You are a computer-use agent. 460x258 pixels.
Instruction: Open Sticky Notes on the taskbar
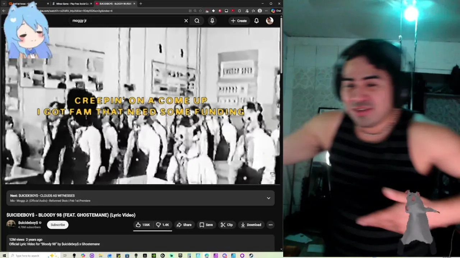click(x=118, y=255)
